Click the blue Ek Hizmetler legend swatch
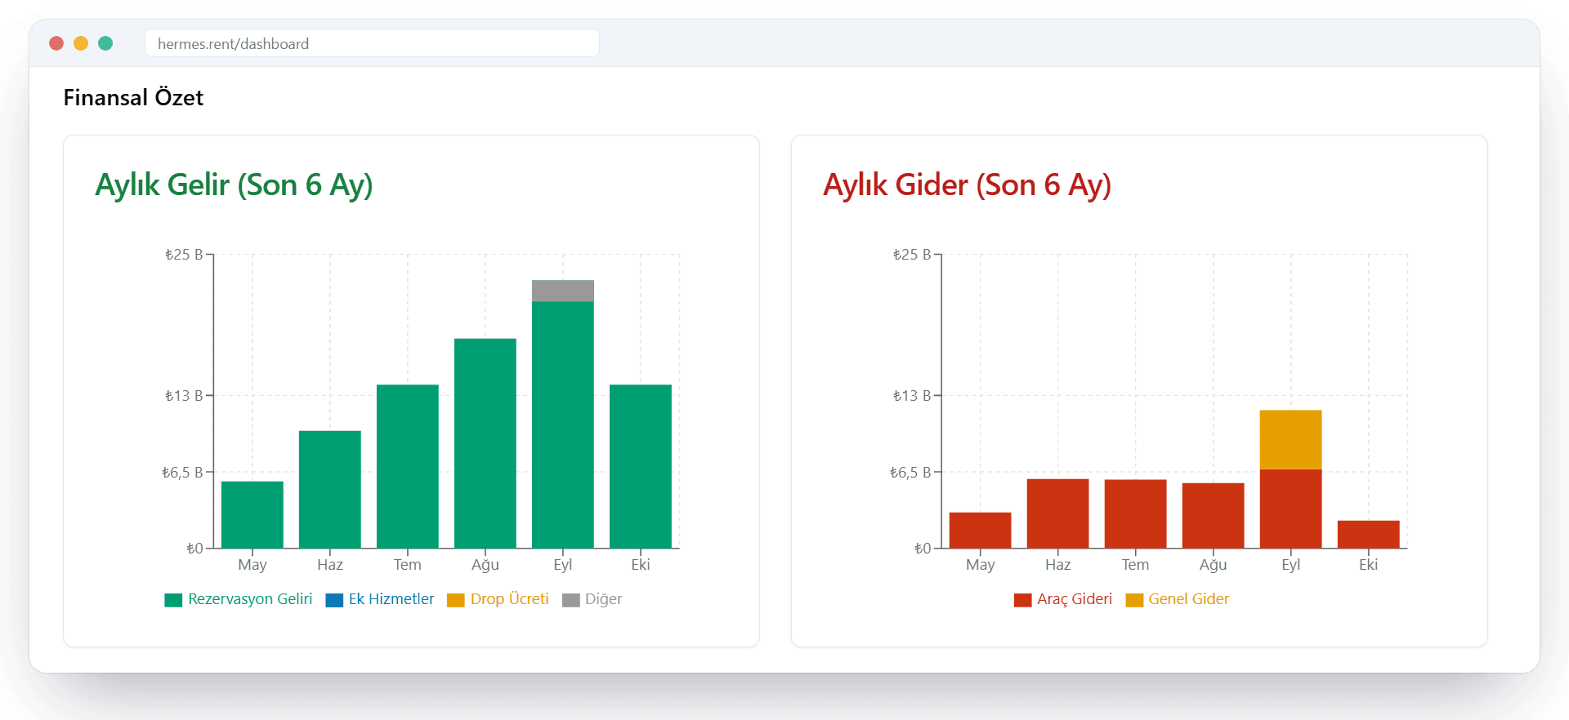 (334, 600)
